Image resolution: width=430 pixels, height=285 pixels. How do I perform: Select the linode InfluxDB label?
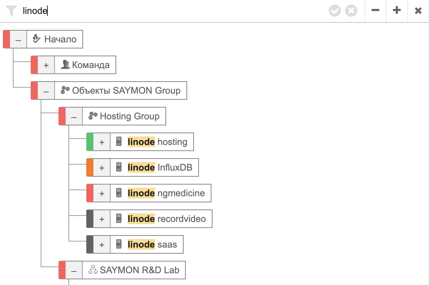point(160,167)
